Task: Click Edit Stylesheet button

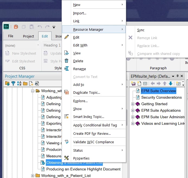Action: pyautogui.click(x=20, y=61)
